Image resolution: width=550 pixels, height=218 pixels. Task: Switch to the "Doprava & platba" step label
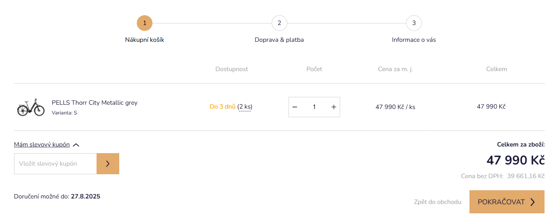pyautogui.click(x=279, y=40)
